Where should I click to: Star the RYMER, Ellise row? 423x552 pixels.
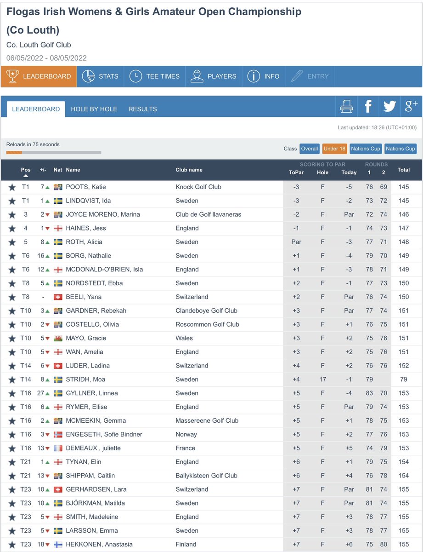(x=11, y=407)
